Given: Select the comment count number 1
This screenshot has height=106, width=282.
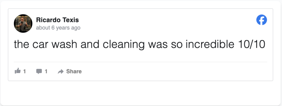Looking at the screenshot, I should click(x=46, y=71).
